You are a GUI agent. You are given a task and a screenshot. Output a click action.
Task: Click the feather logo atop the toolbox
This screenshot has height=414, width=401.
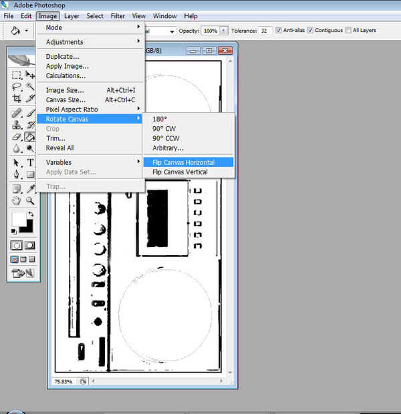coord(21,60)
